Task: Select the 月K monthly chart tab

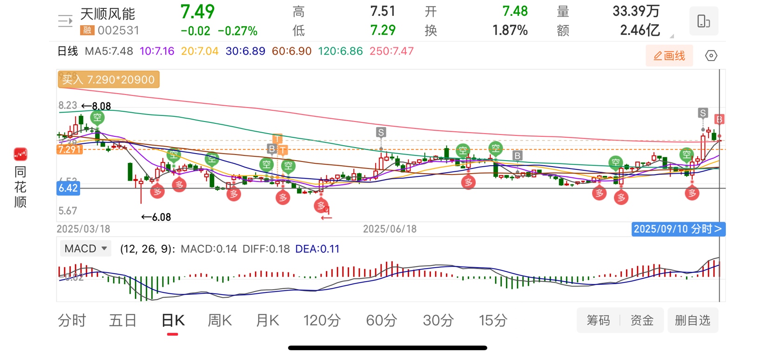Action: point(268,320)
